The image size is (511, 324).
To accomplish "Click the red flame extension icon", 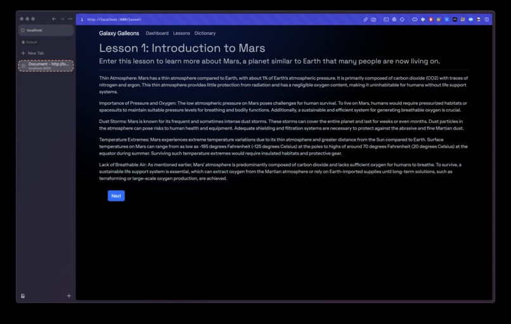I will click(x=431, y=20).
